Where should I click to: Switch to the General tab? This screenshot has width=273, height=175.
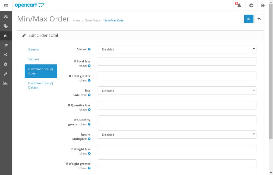coord(34,49)
